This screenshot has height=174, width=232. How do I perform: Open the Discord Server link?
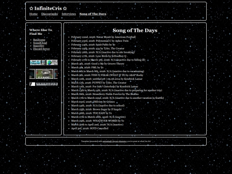(x=41, y=49)
